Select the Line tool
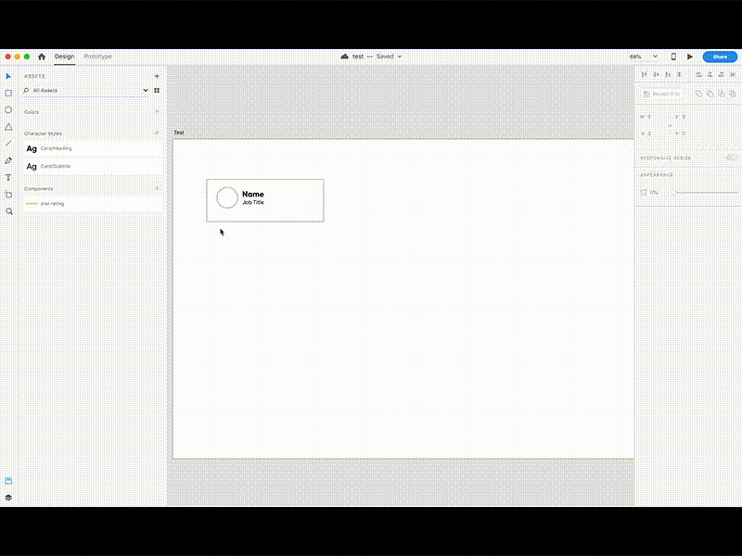The image size is (742, 556). [x=8, y=144]
